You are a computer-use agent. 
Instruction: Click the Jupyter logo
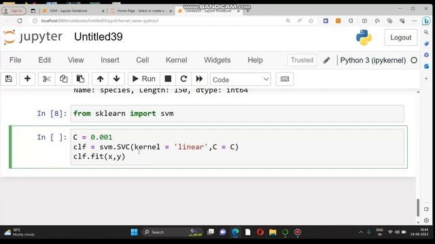tap(33, 37)
